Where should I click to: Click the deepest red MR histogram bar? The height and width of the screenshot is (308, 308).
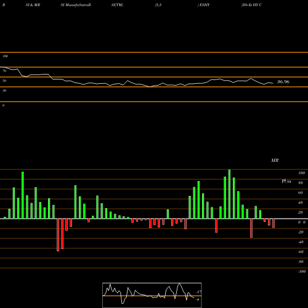click(58, 235)
